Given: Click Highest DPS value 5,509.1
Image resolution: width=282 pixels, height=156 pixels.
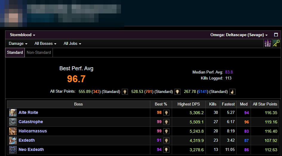Looking at the screenshot, I should pos(197,122).
